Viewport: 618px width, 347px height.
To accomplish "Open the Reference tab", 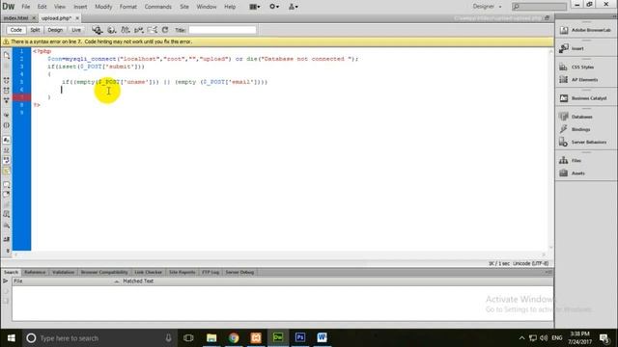I will click(35, 272).
